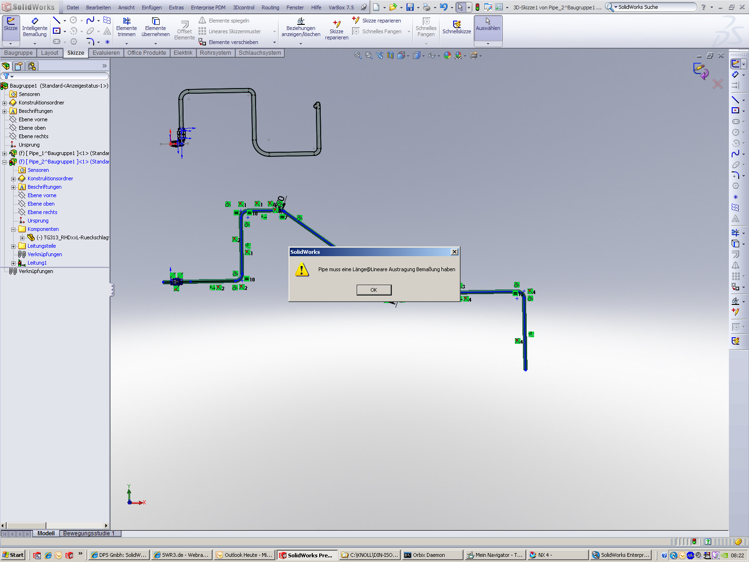Viewport: 749px width, 562px height.
Task: Click the Start button
Action: pos(13,555)
